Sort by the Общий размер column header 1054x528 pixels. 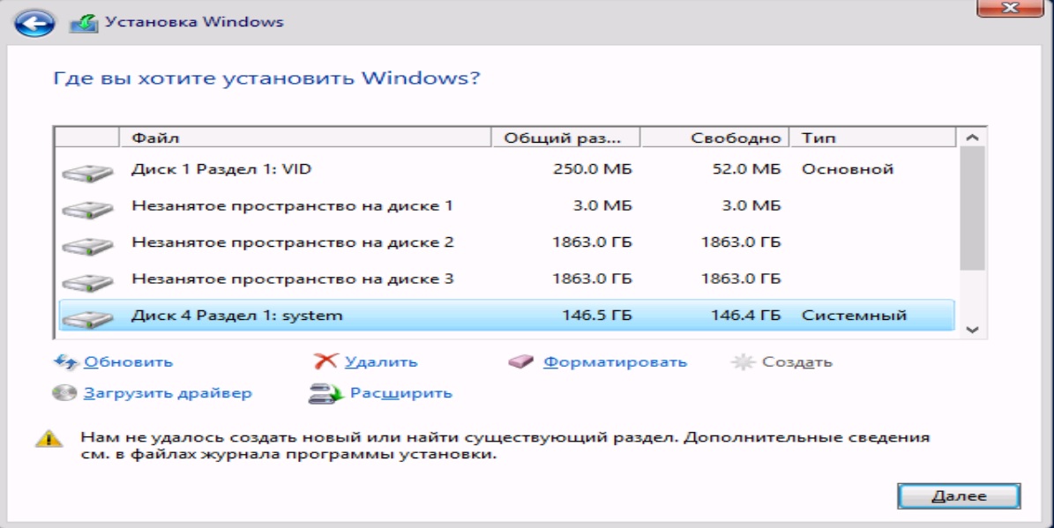[564, 138]
